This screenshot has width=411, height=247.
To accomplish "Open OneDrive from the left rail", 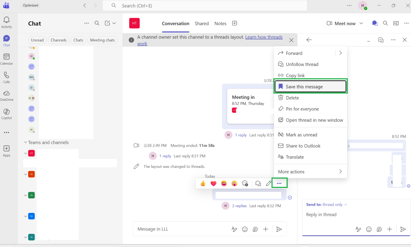I will [x=6, y=96].
